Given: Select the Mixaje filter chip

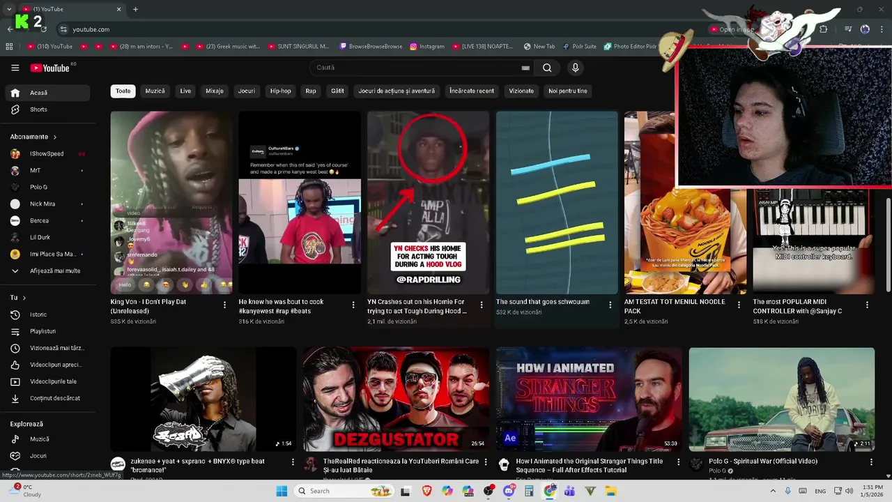Looking at the screenshot, I should [215, 91].
